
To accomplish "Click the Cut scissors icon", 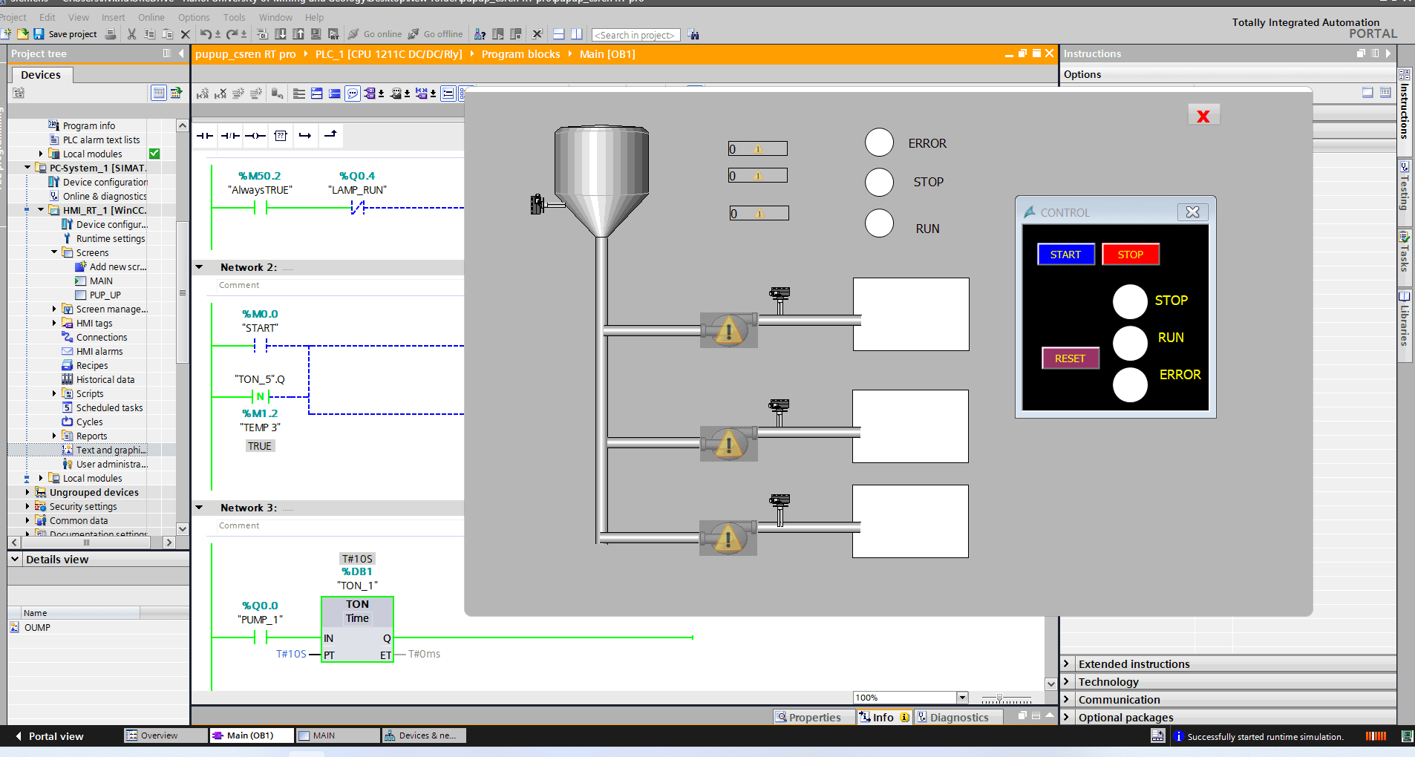I will [131, 34].
